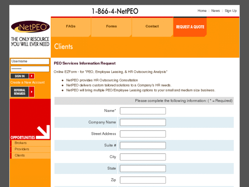Open the FAQs tab
The width and height of the screenshot is (249, 187).
click(71, 26)
